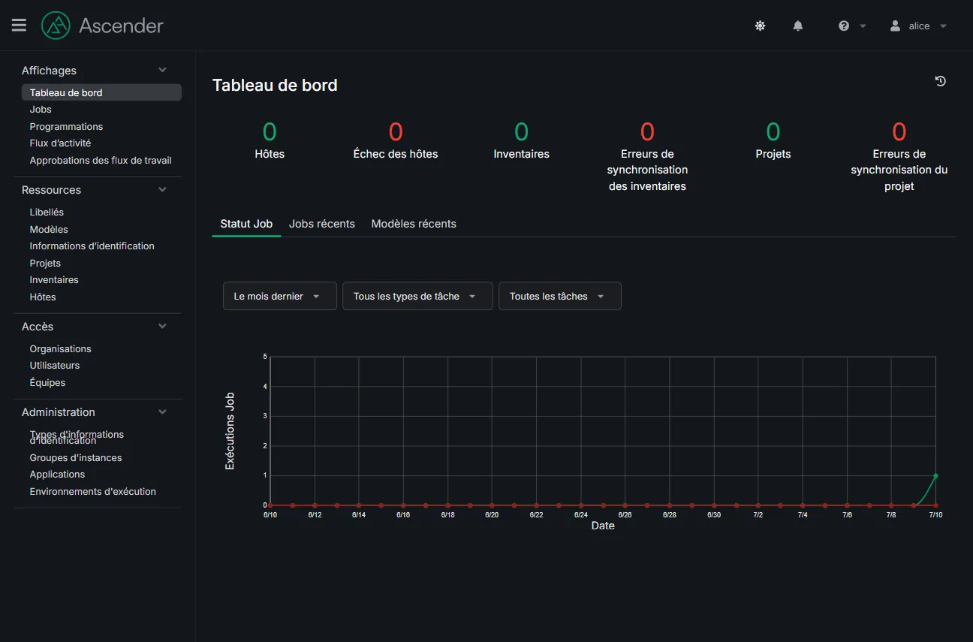Switch to Jobs récents tab
973x642 pixels.
point(322,224)
